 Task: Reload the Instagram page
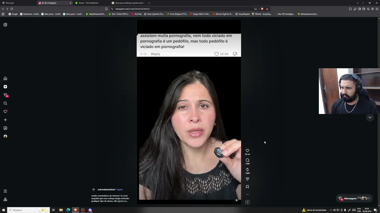[12, 9]
